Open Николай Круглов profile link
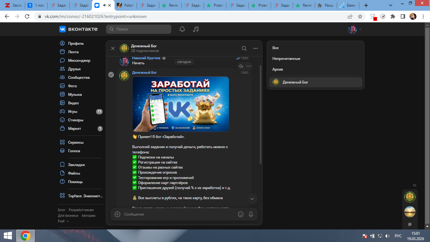Viewport: 430px width, 242px height. pos(146,58)
